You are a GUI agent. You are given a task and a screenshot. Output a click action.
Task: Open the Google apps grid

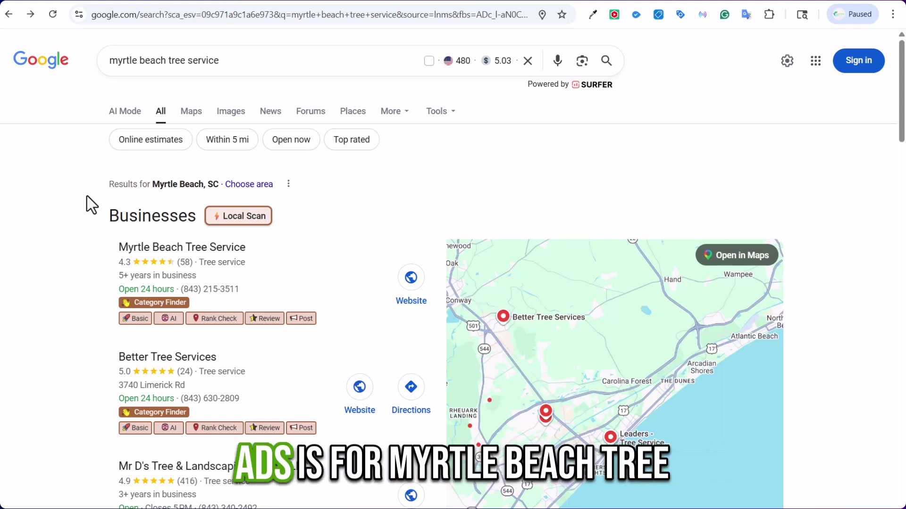[816, 61]
